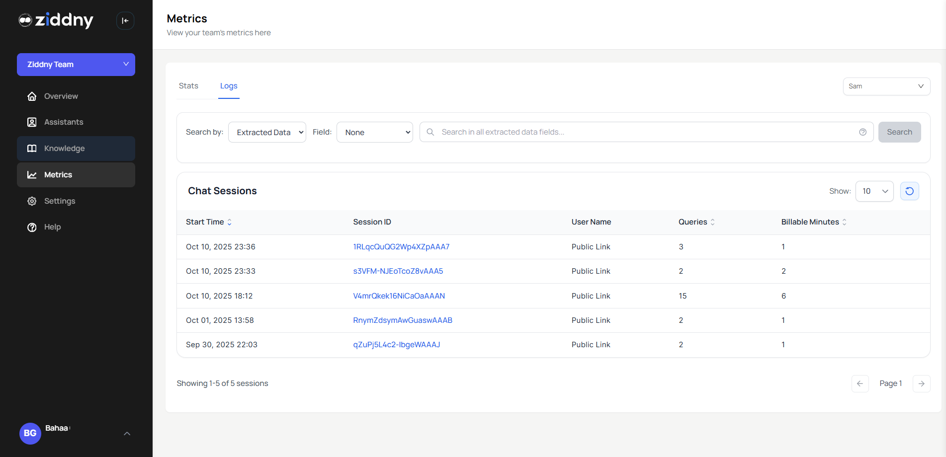Refresh Chat Sessions with the reload icon

tap(909, 191)
